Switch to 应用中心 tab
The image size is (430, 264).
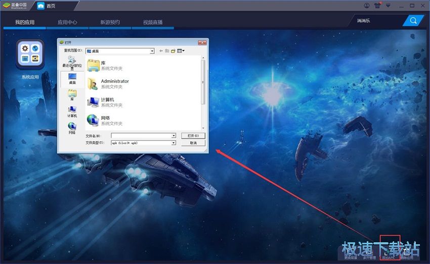point(67,22)
